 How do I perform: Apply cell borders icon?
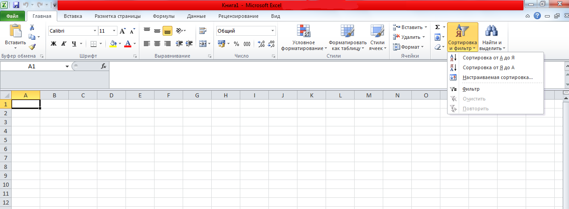tap(93, 44)
